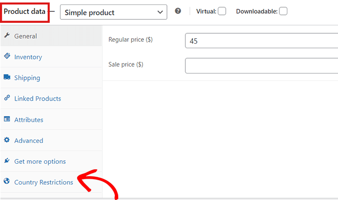Tick the Downloadable checkbox
Screen dimensions: 338x200
pyautogui.click(x=283, y=11)
